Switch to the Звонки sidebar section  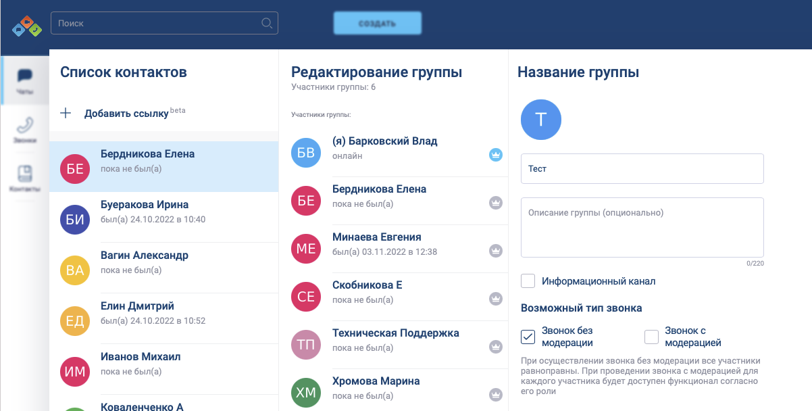click(x=25, y=130)
